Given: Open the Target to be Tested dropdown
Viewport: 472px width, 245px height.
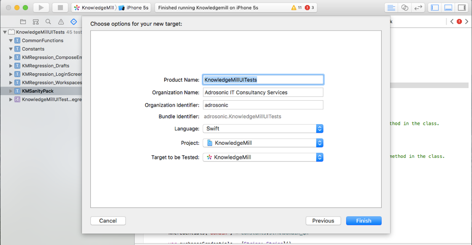Looking at the screenshot, I should pos(263,157).
